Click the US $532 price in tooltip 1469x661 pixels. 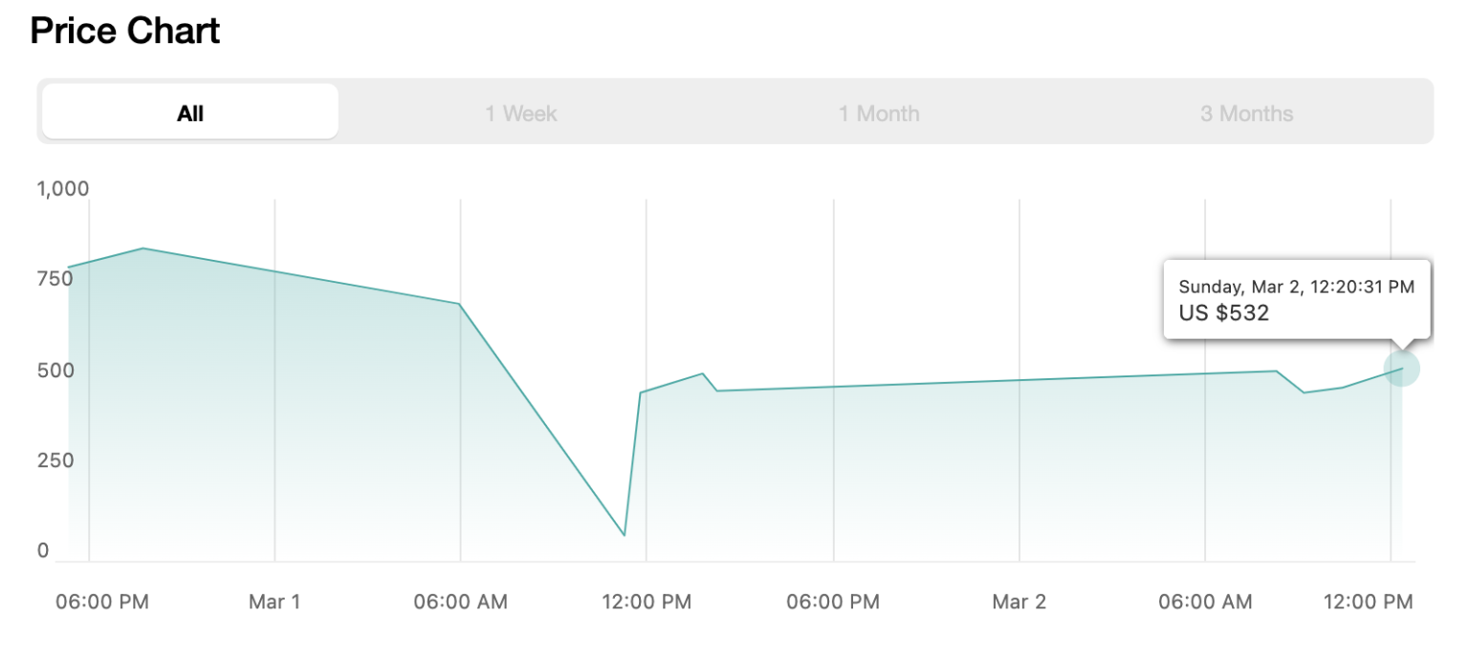(x=1223, y=313)
